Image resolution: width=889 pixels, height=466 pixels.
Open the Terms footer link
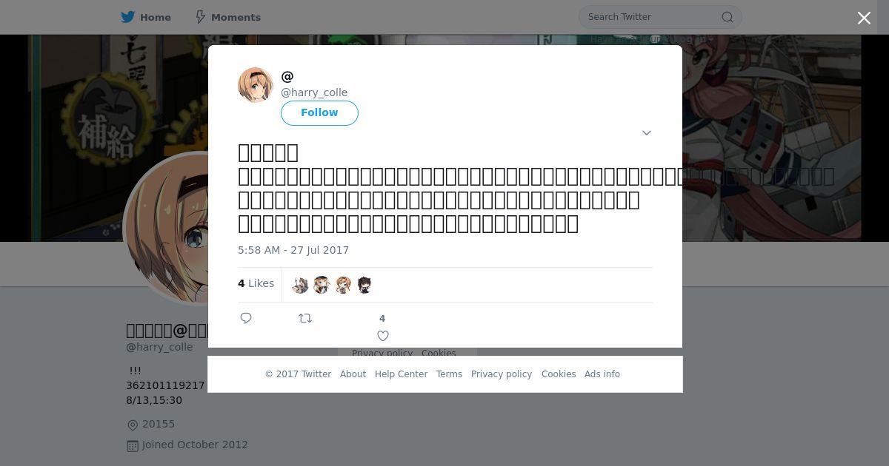[x=449, y=374]
